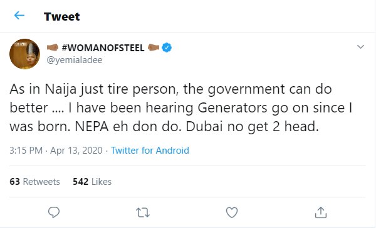Click the Tweet header title

coord(61,16)
